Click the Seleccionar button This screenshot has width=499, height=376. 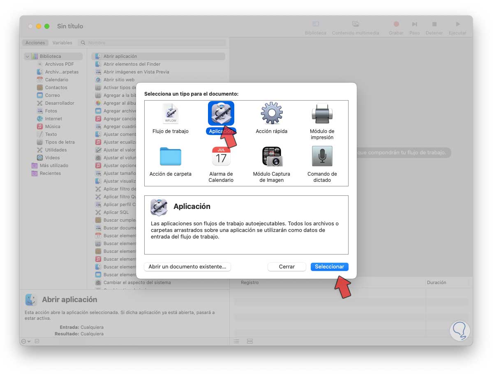(x=330, y=267)
